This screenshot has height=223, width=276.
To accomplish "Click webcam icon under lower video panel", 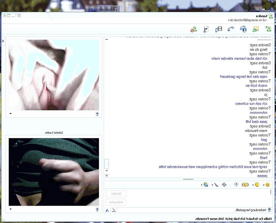I will (97, 209).
